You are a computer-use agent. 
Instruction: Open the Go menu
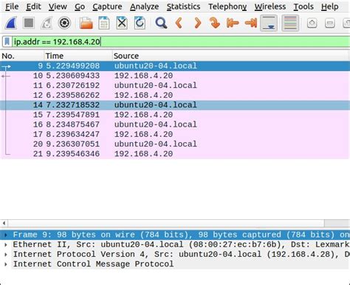(x=80, y=7)
